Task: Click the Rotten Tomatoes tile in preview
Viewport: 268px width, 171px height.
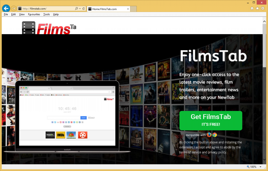Action: (x=71, y=135)
